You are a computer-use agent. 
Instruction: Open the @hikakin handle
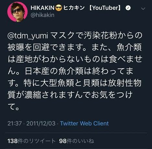tap(42, 15)
